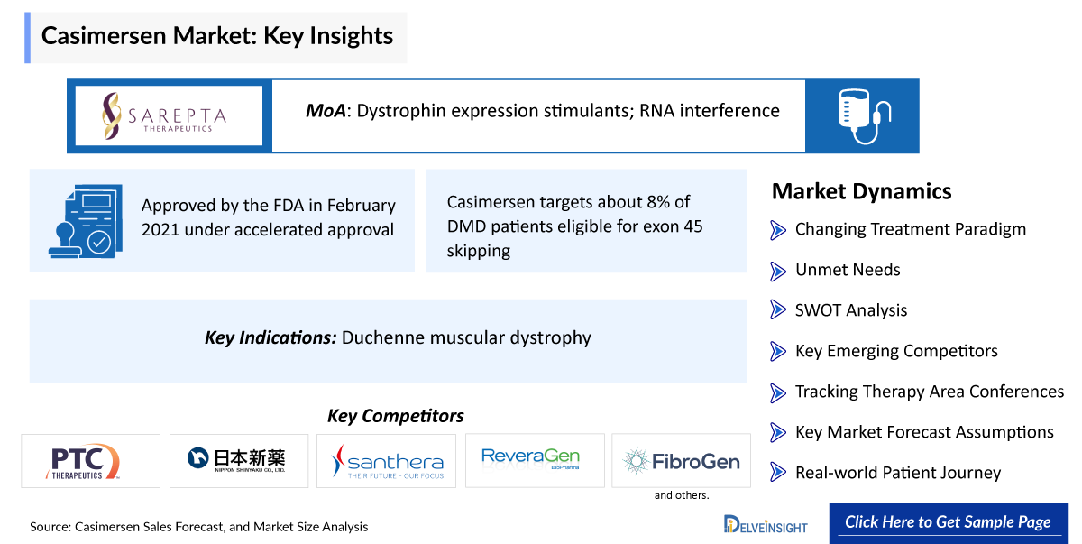
Task: Click the IV infusion bag icon
Action: pyautogui.click(x=861, y=115)
